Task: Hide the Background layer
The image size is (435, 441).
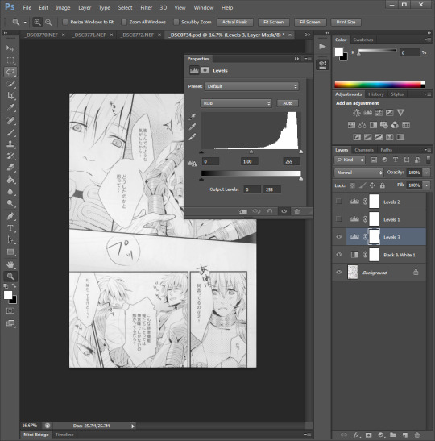Action: click(x=339, y=272)
